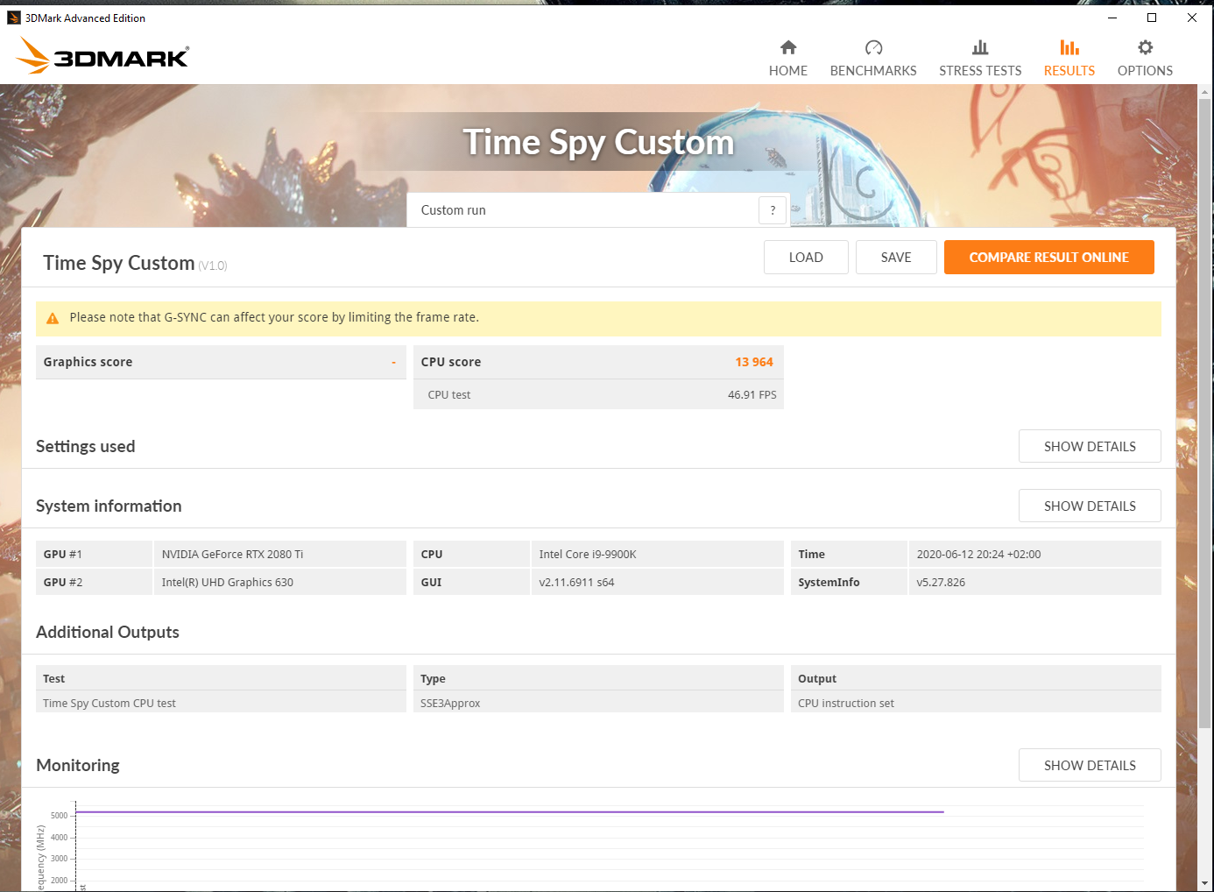Click the Graphics score row

click(x=221, y=362)
